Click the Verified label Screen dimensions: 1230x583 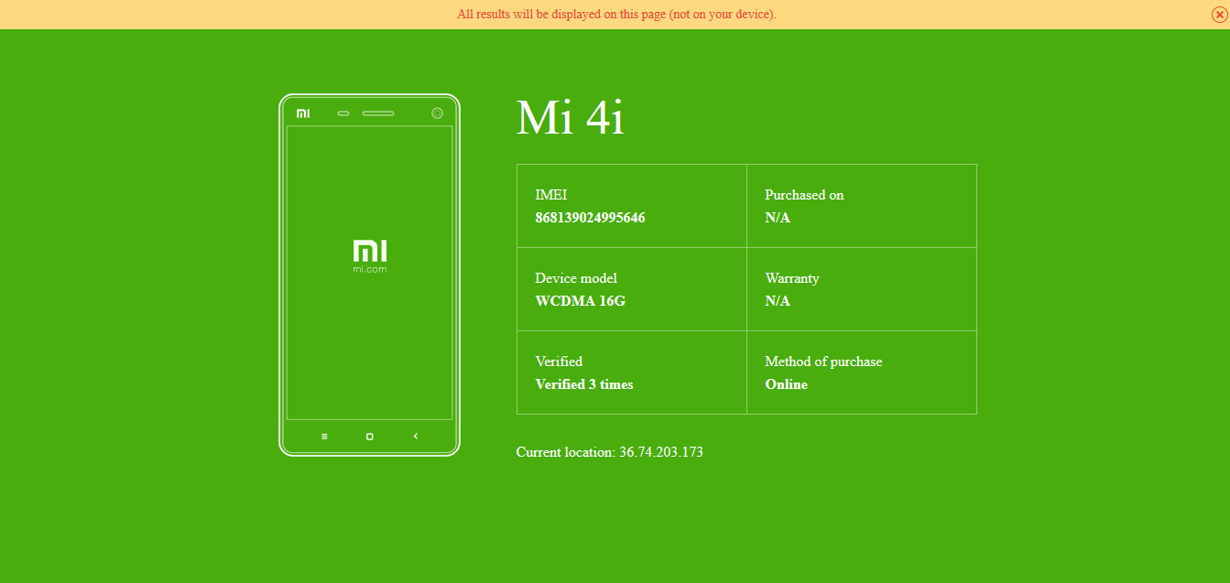click(x=559, y=362)
